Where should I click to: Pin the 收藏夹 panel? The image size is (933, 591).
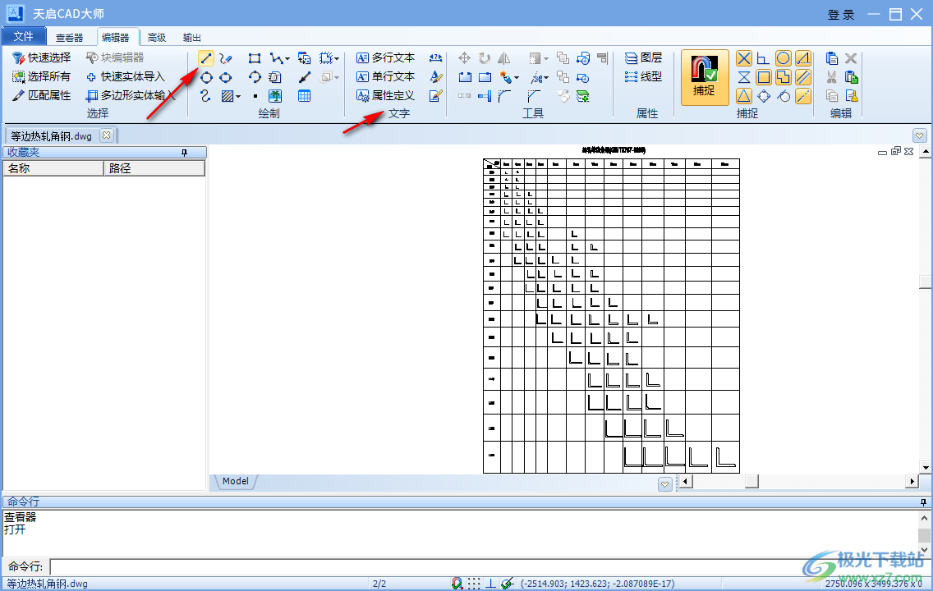(x=185, y=153)
